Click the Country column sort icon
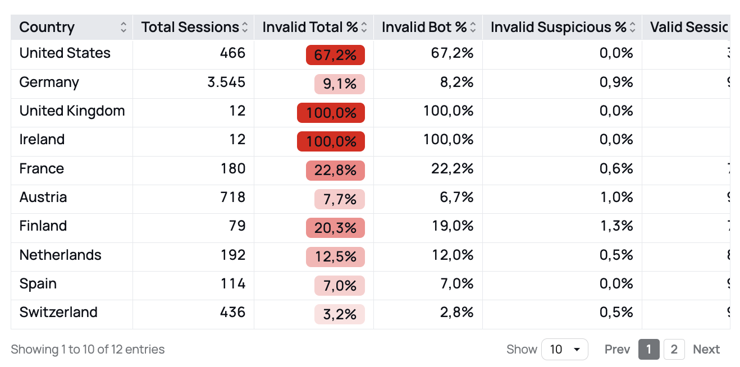The image size is (740, 367). click(124, 27)
